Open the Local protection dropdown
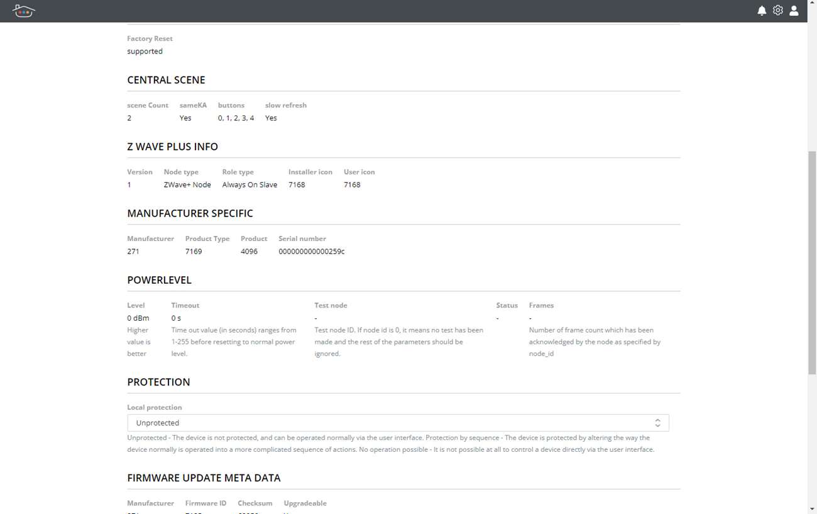This screenshot has height=514, width=817. (398, 423)
